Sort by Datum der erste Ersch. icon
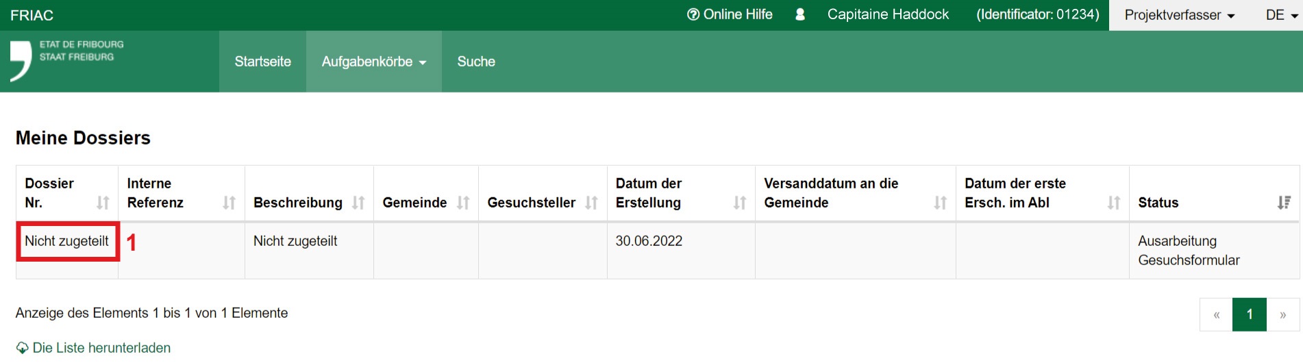 [x=1114, y=203]
